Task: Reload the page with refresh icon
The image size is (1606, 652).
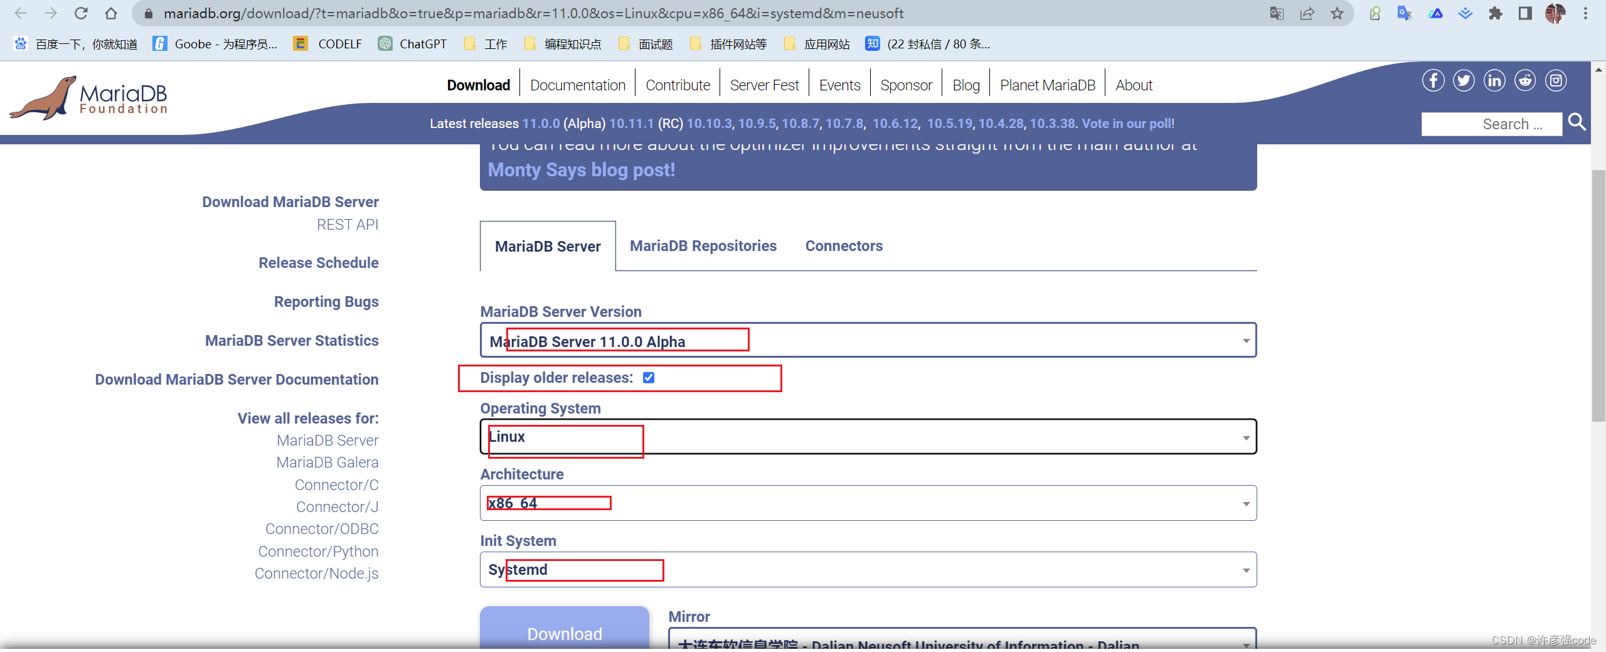Action: [x=81, y=13]
